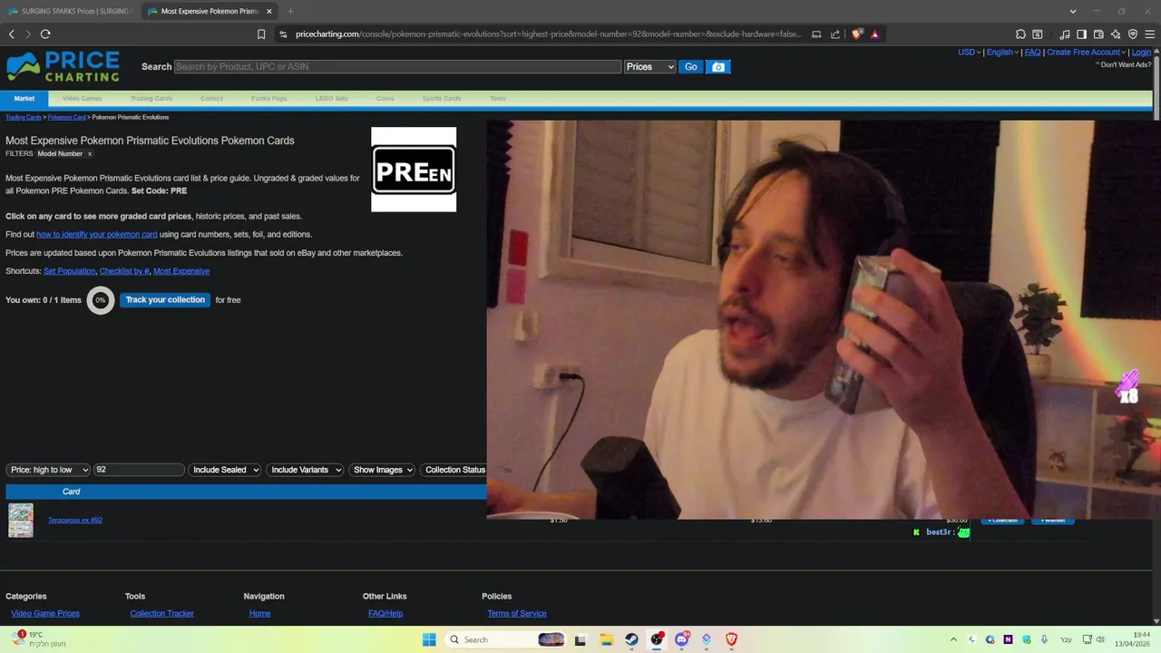
Task: Click the Track your collection button
Action: [165, 300]
